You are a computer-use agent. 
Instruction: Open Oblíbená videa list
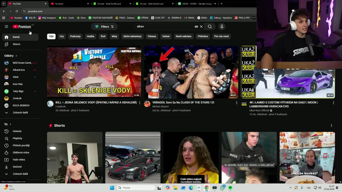click(20, 153)
